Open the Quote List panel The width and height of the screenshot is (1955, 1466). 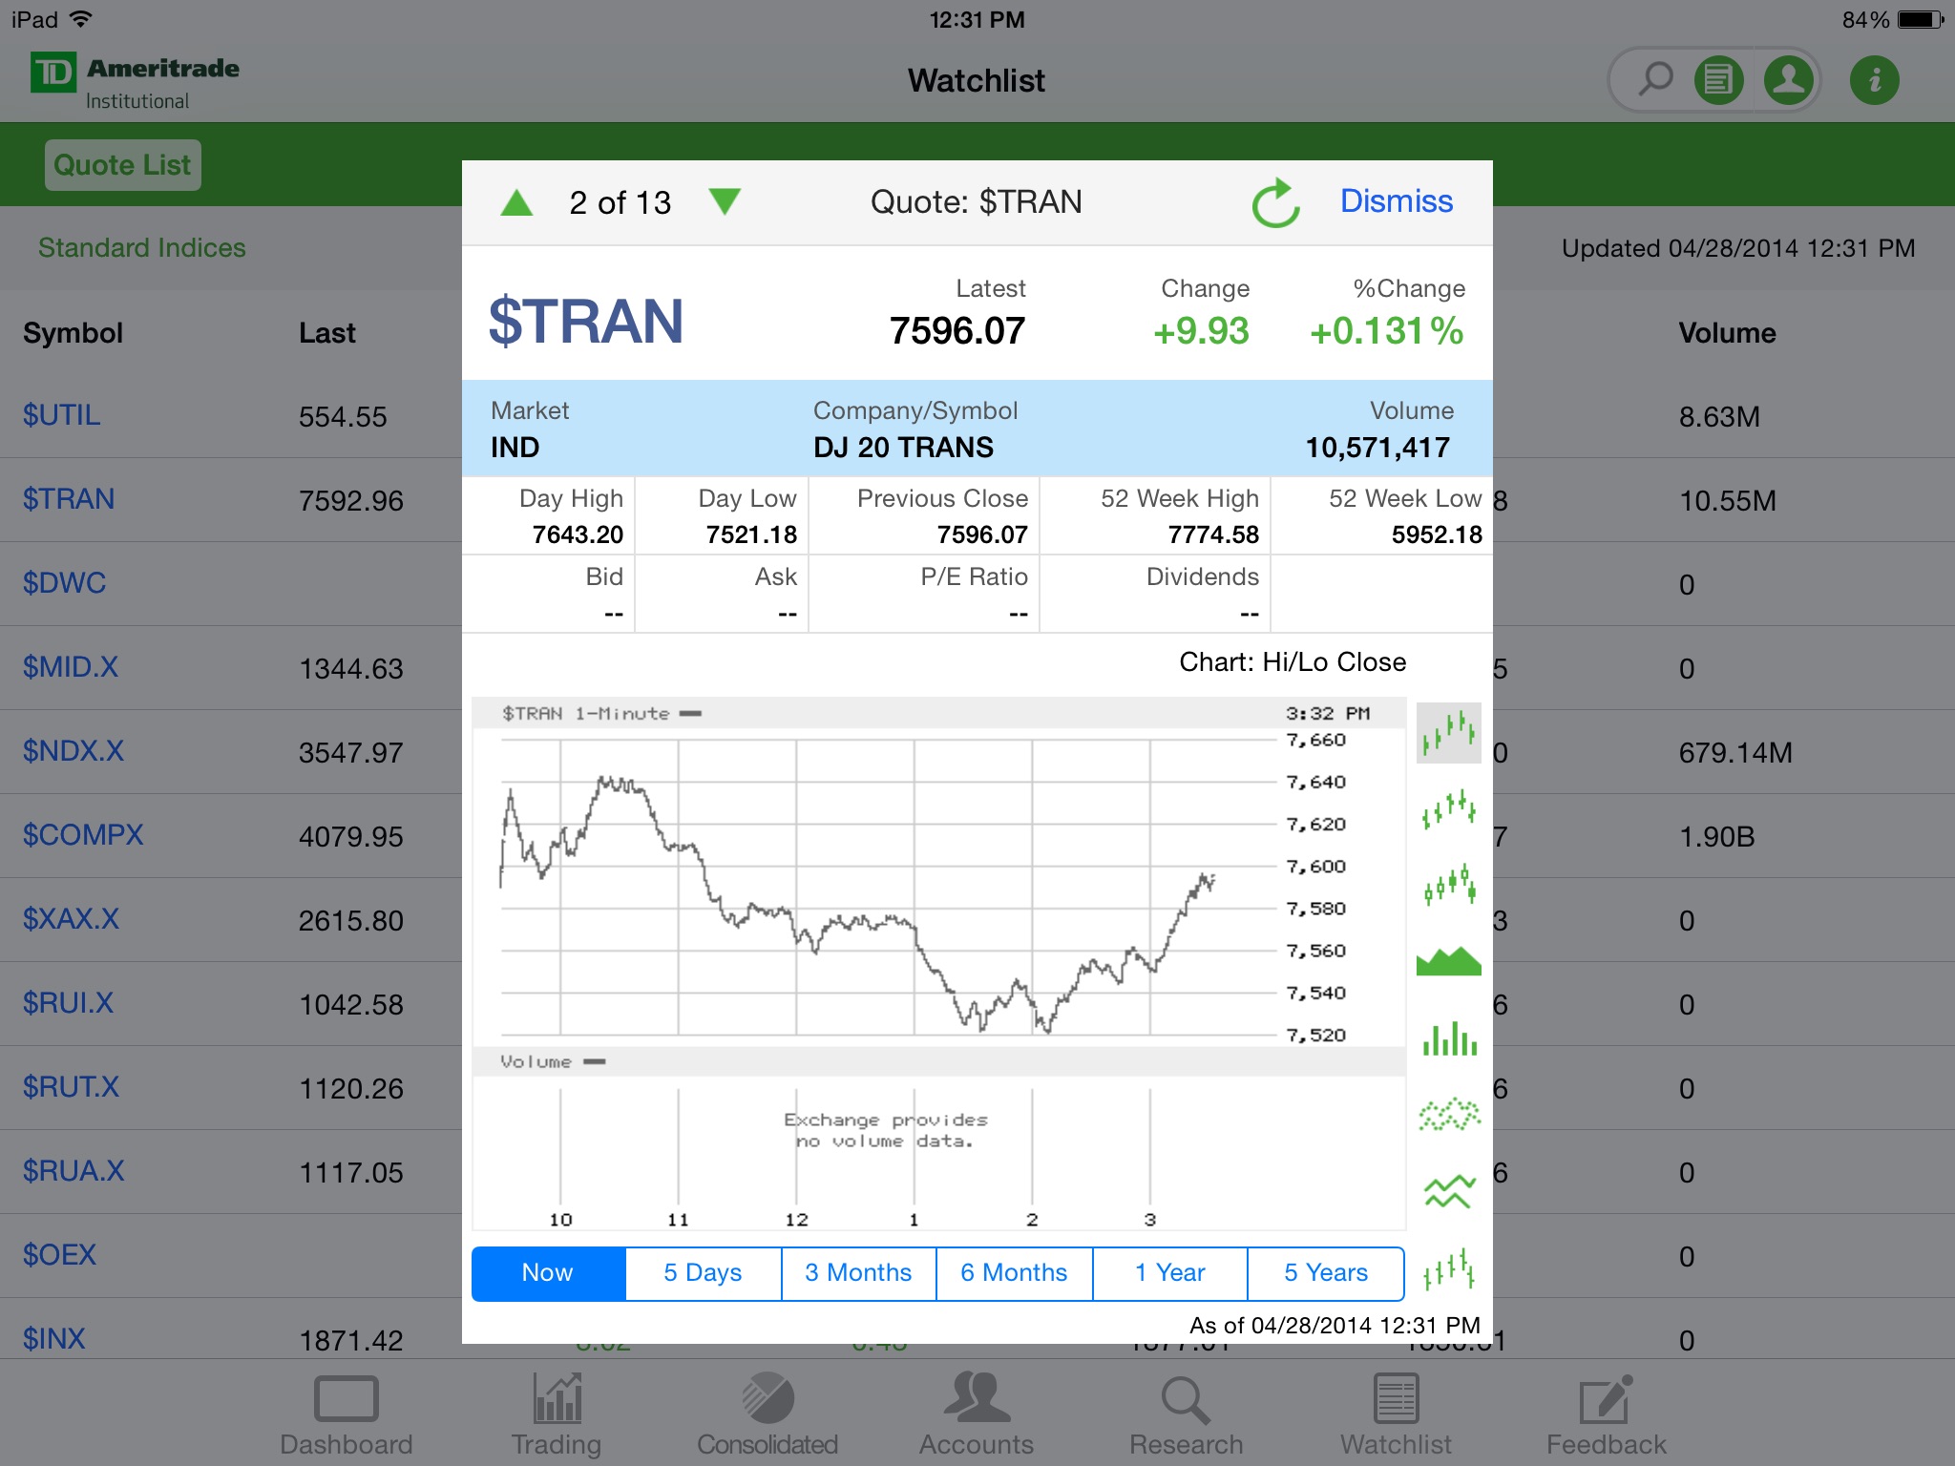click(123, 165)
